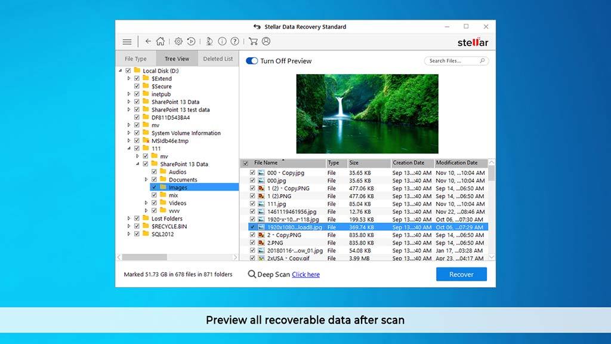Sort by the Type column header

click(337, 163)
